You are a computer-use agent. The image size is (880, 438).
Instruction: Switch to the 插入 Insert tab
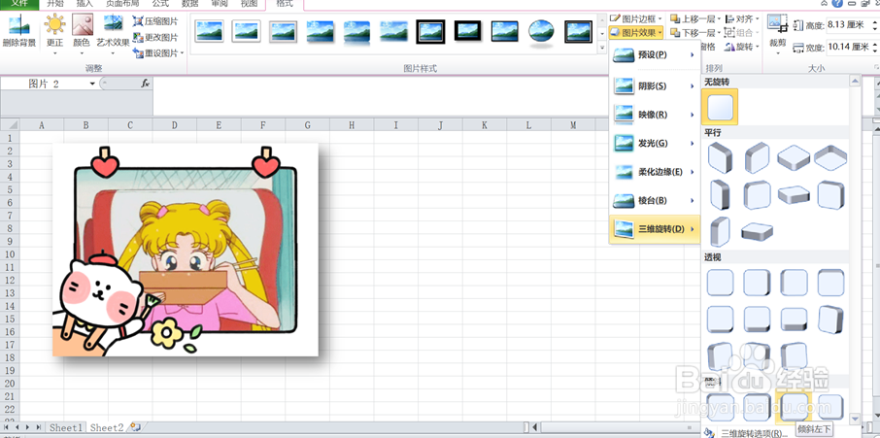[85, 3]
